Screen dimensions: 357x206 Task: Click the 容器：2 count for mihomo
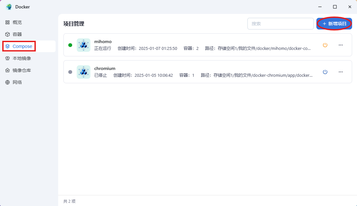(191, 48)
